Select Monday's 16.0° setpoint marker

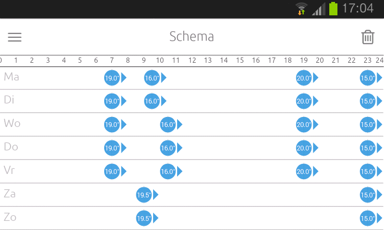152,78
